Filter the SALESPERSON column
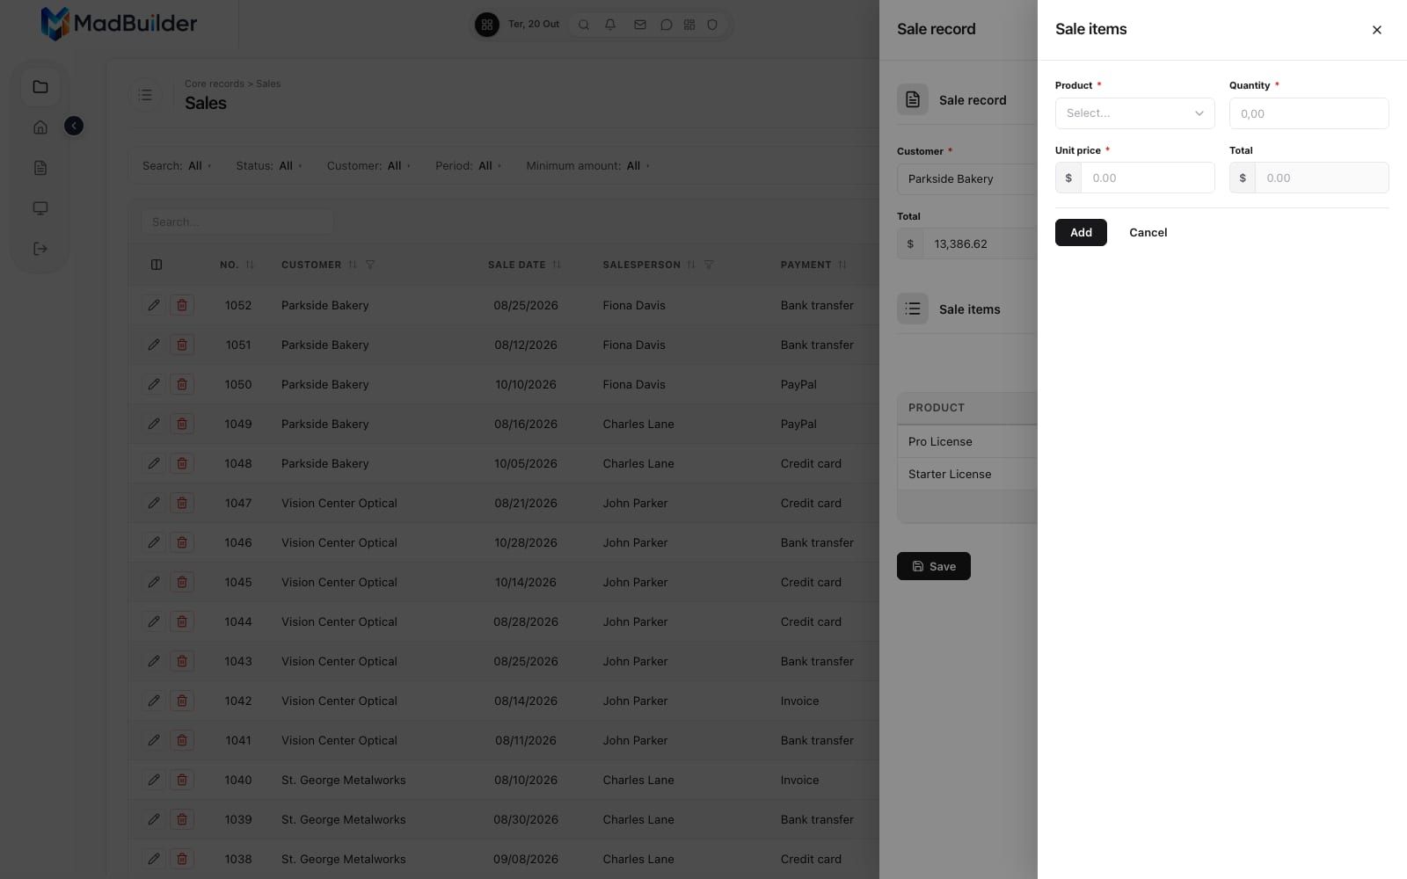This screenshot has width=1407, height=879. pyautogui.click(x=709, y=265)
